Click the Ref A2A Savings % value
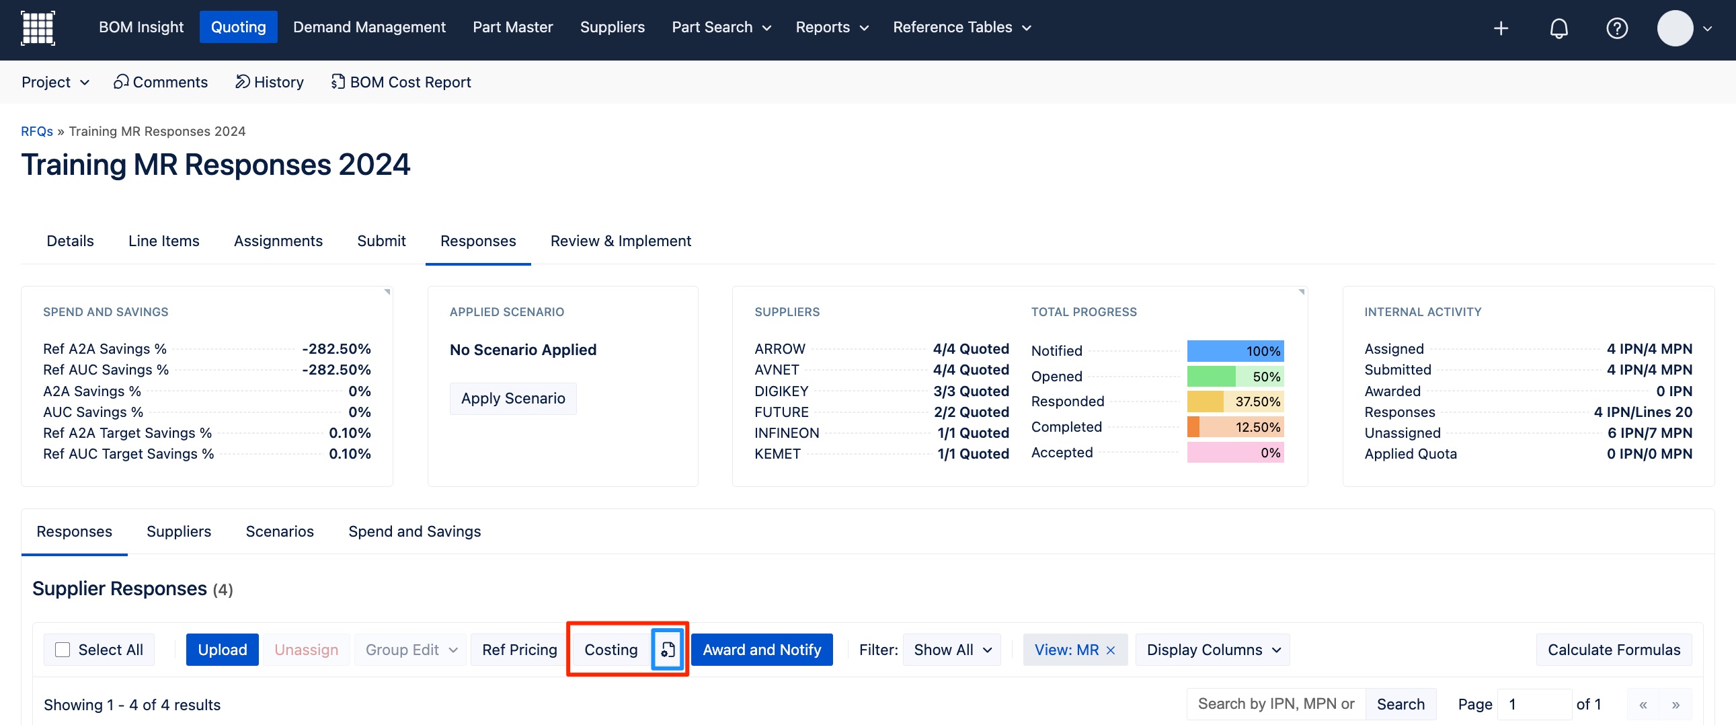 336,349
